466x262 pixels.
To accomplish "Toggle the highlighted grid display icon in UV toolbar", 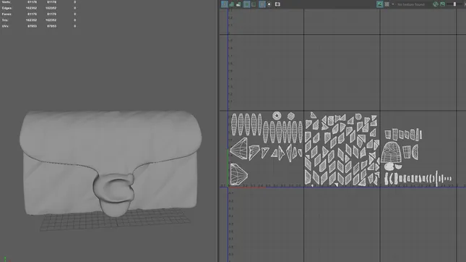I will pos(246,4).
